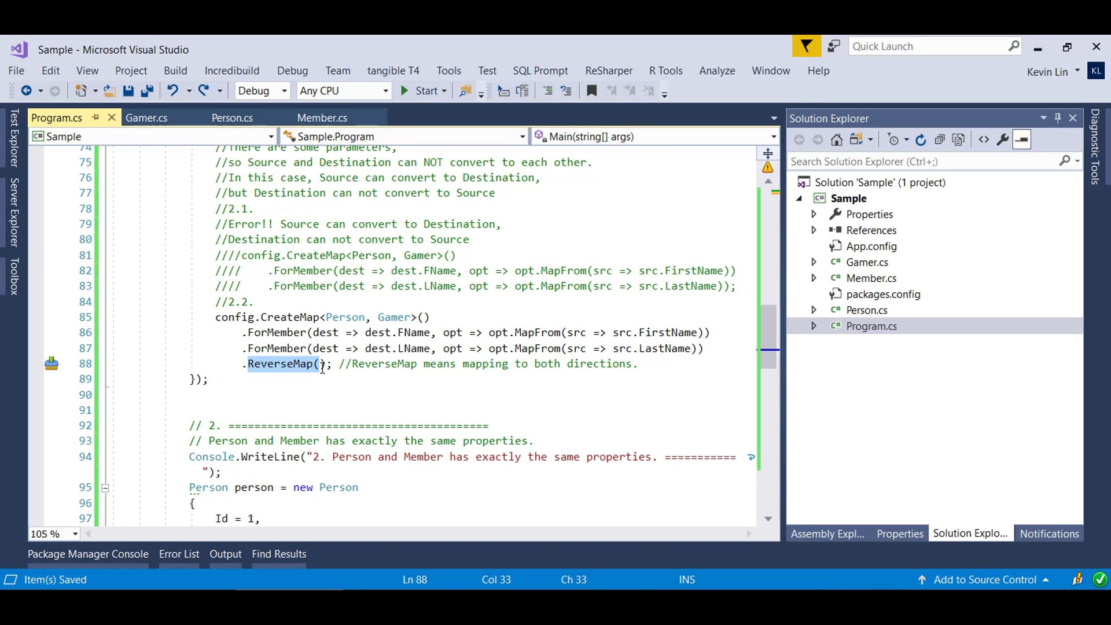Expand the References tree node
The image size is (1111, 625).
click(x=814, y=230)
